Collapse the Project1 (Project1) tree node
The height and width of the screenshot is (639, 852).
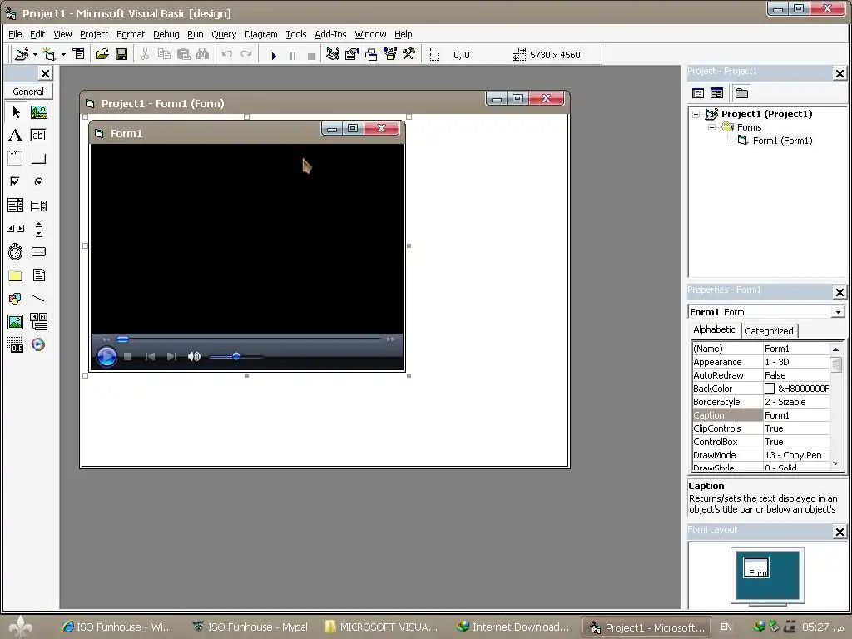[696, 114]
